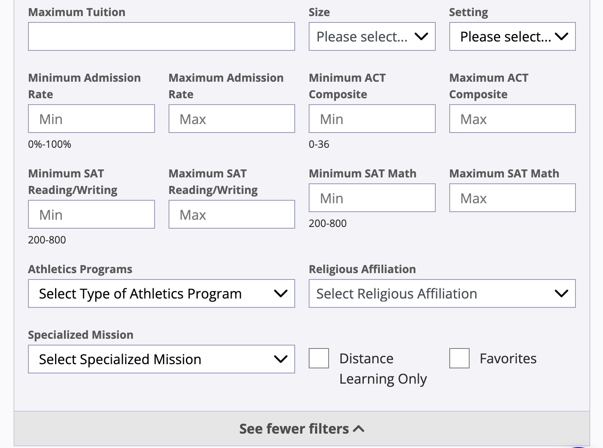603x448 pixels.
Task: Open the Setting dropdown
Action: point(512,36)
